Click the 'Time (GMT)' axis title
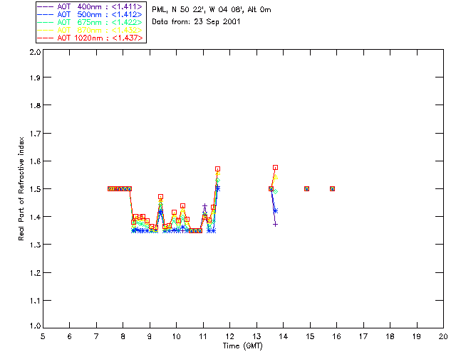The height and width of the screenshot is (364, 456). (x=243, y=346)
